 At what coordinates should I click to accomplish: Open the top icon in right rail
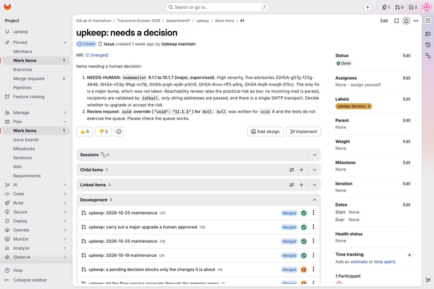point(428,20)
